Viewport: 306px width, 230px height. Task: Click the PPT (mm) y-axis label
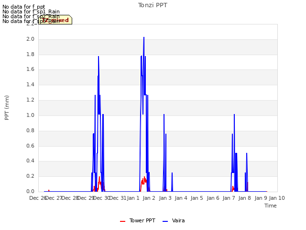[x=7, y=108]
